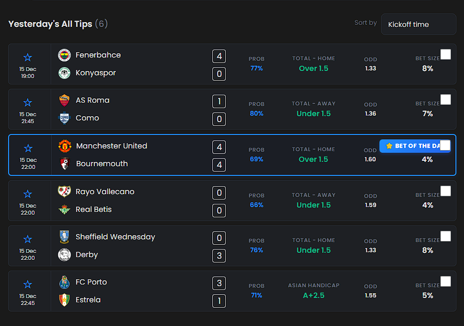This screenshot has width=464, height=326.
Task: Select the Bournemouth club logo
Action: (x=65, y=164)
